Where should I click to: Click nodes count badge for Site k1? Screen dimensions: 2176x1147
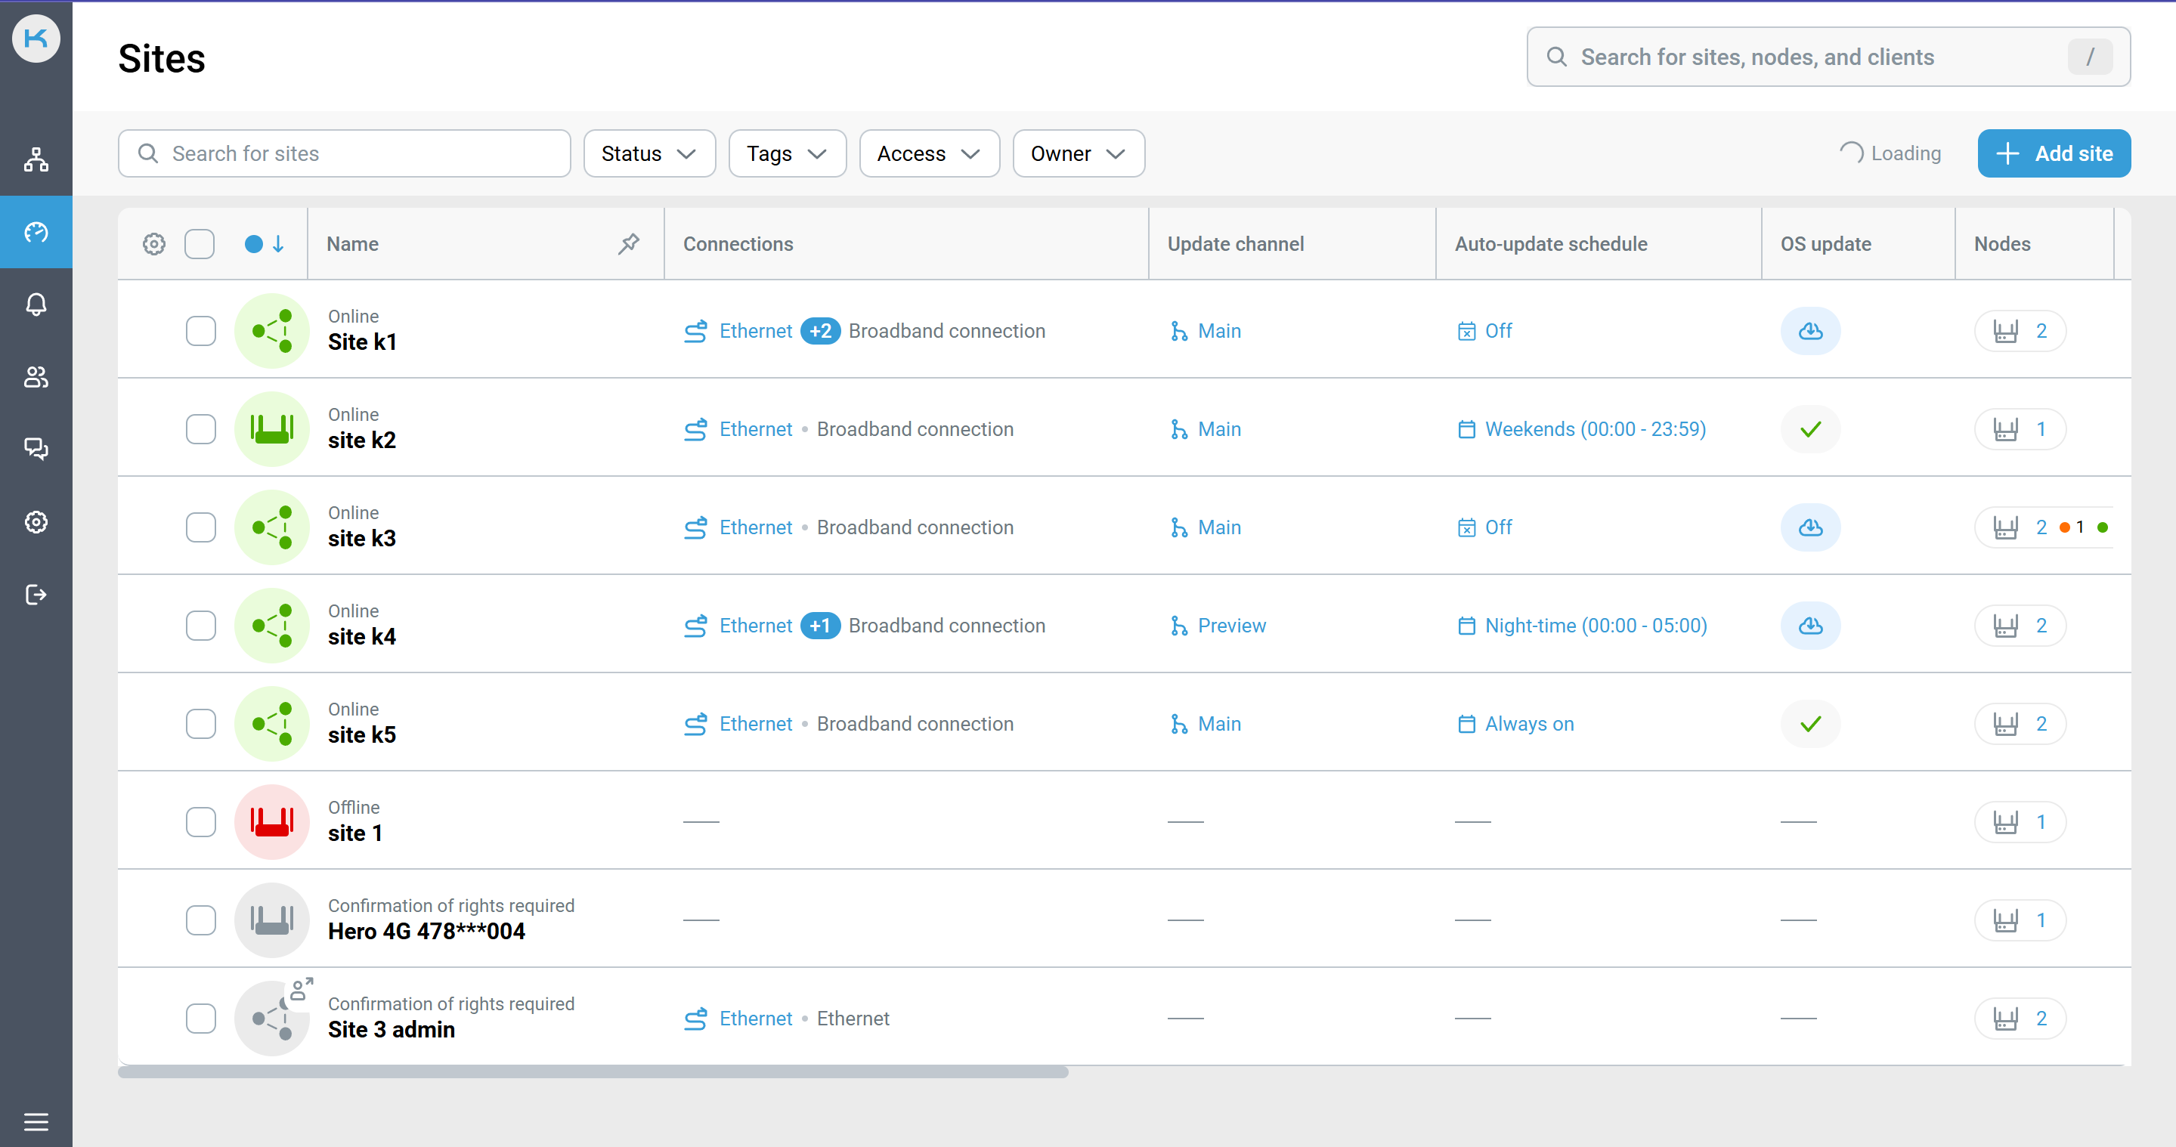coord(2020,331)
